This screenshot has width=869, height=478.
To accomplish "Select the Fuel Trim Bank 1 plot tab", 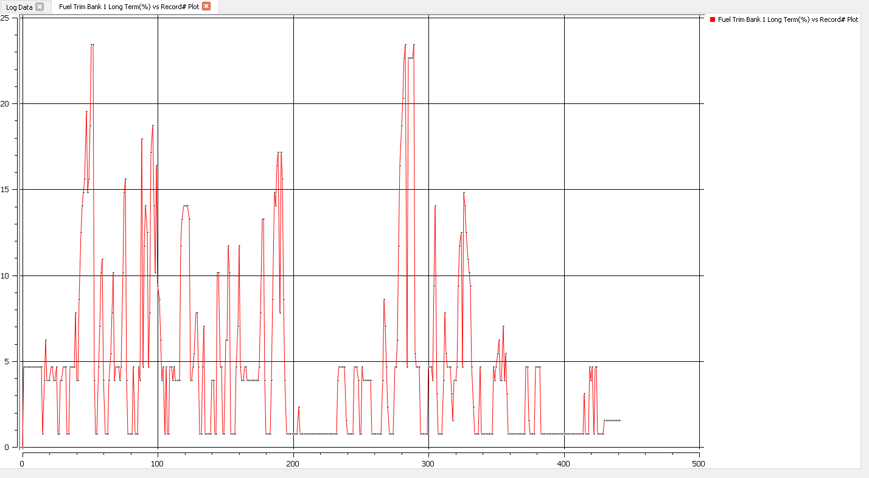I will click(x=128, y=7).
